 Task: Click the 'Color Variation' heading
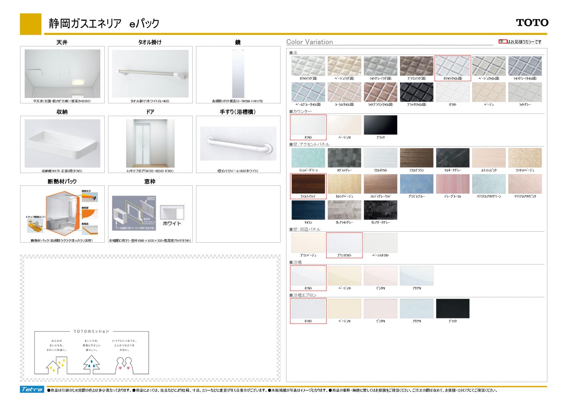[309, 42]
